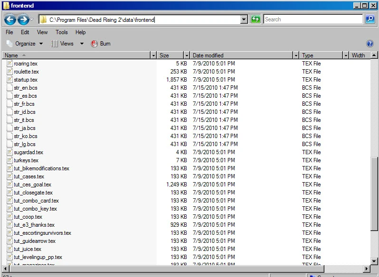Select the tut_guidearrow.tex file name

(x=35, y=241)
